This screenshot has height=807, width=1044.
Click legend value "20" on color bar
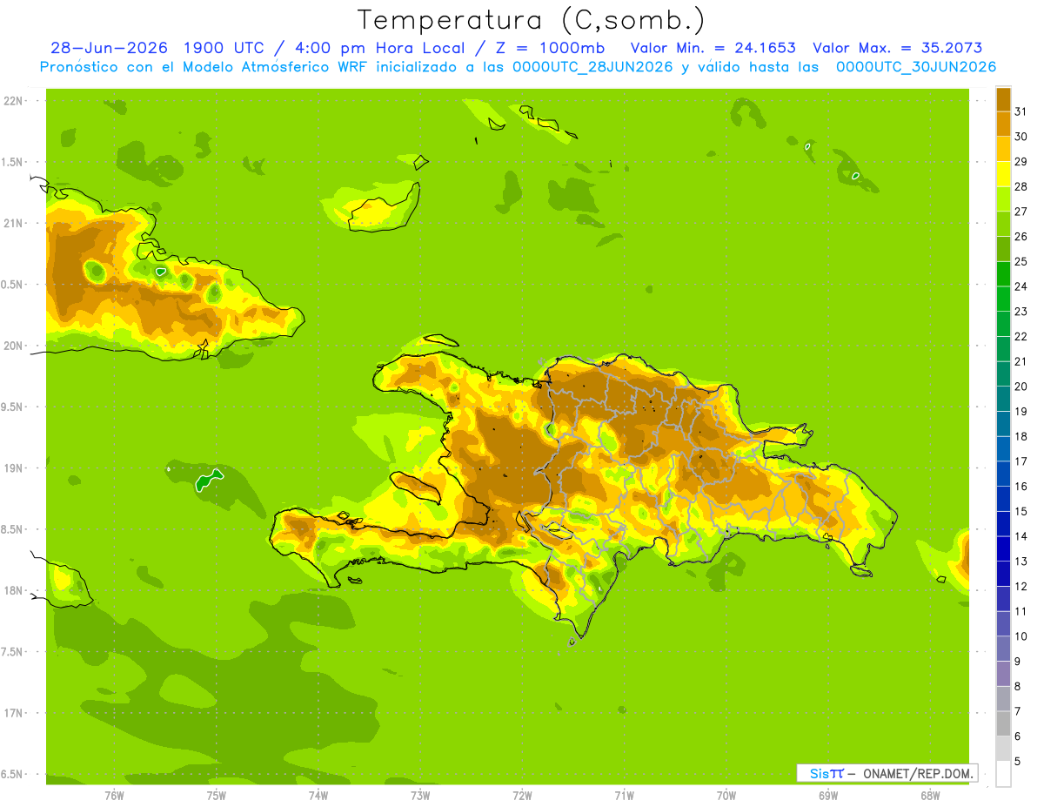(1021, 387)
